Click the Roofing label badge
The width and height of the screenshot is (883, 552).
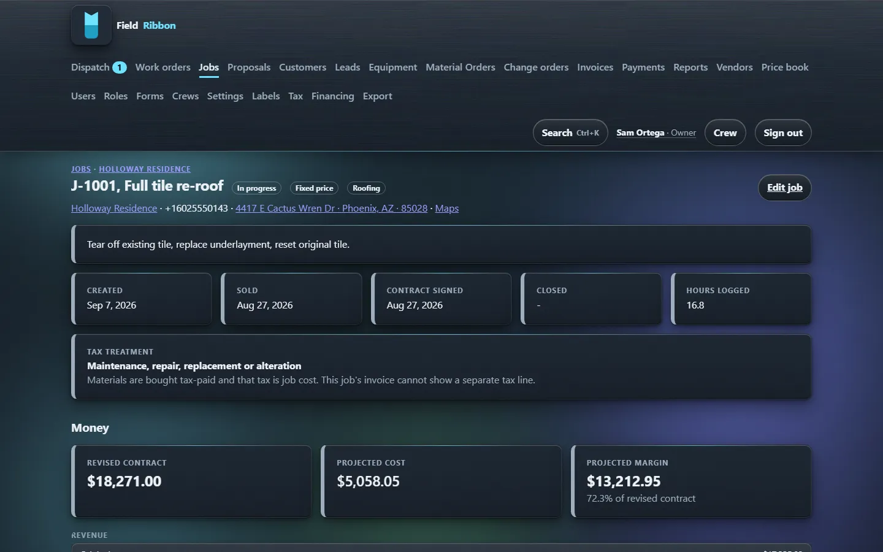366,188
